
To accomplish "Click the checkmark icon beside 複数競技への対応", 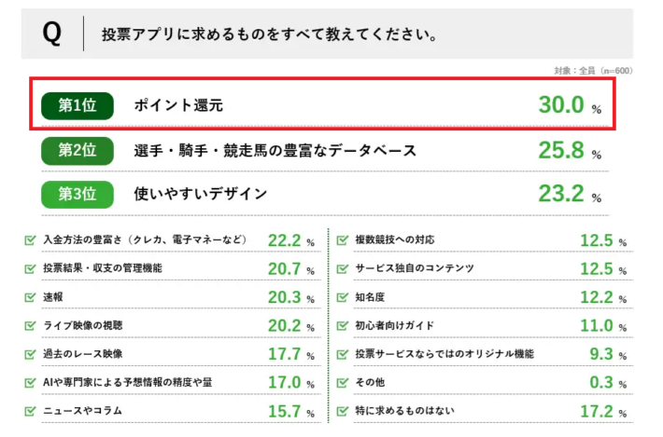I will [x=343, y=239].
